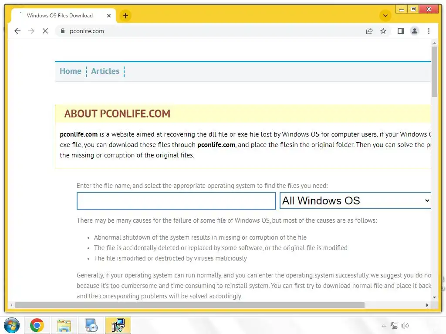Click the file name search field

176,200
